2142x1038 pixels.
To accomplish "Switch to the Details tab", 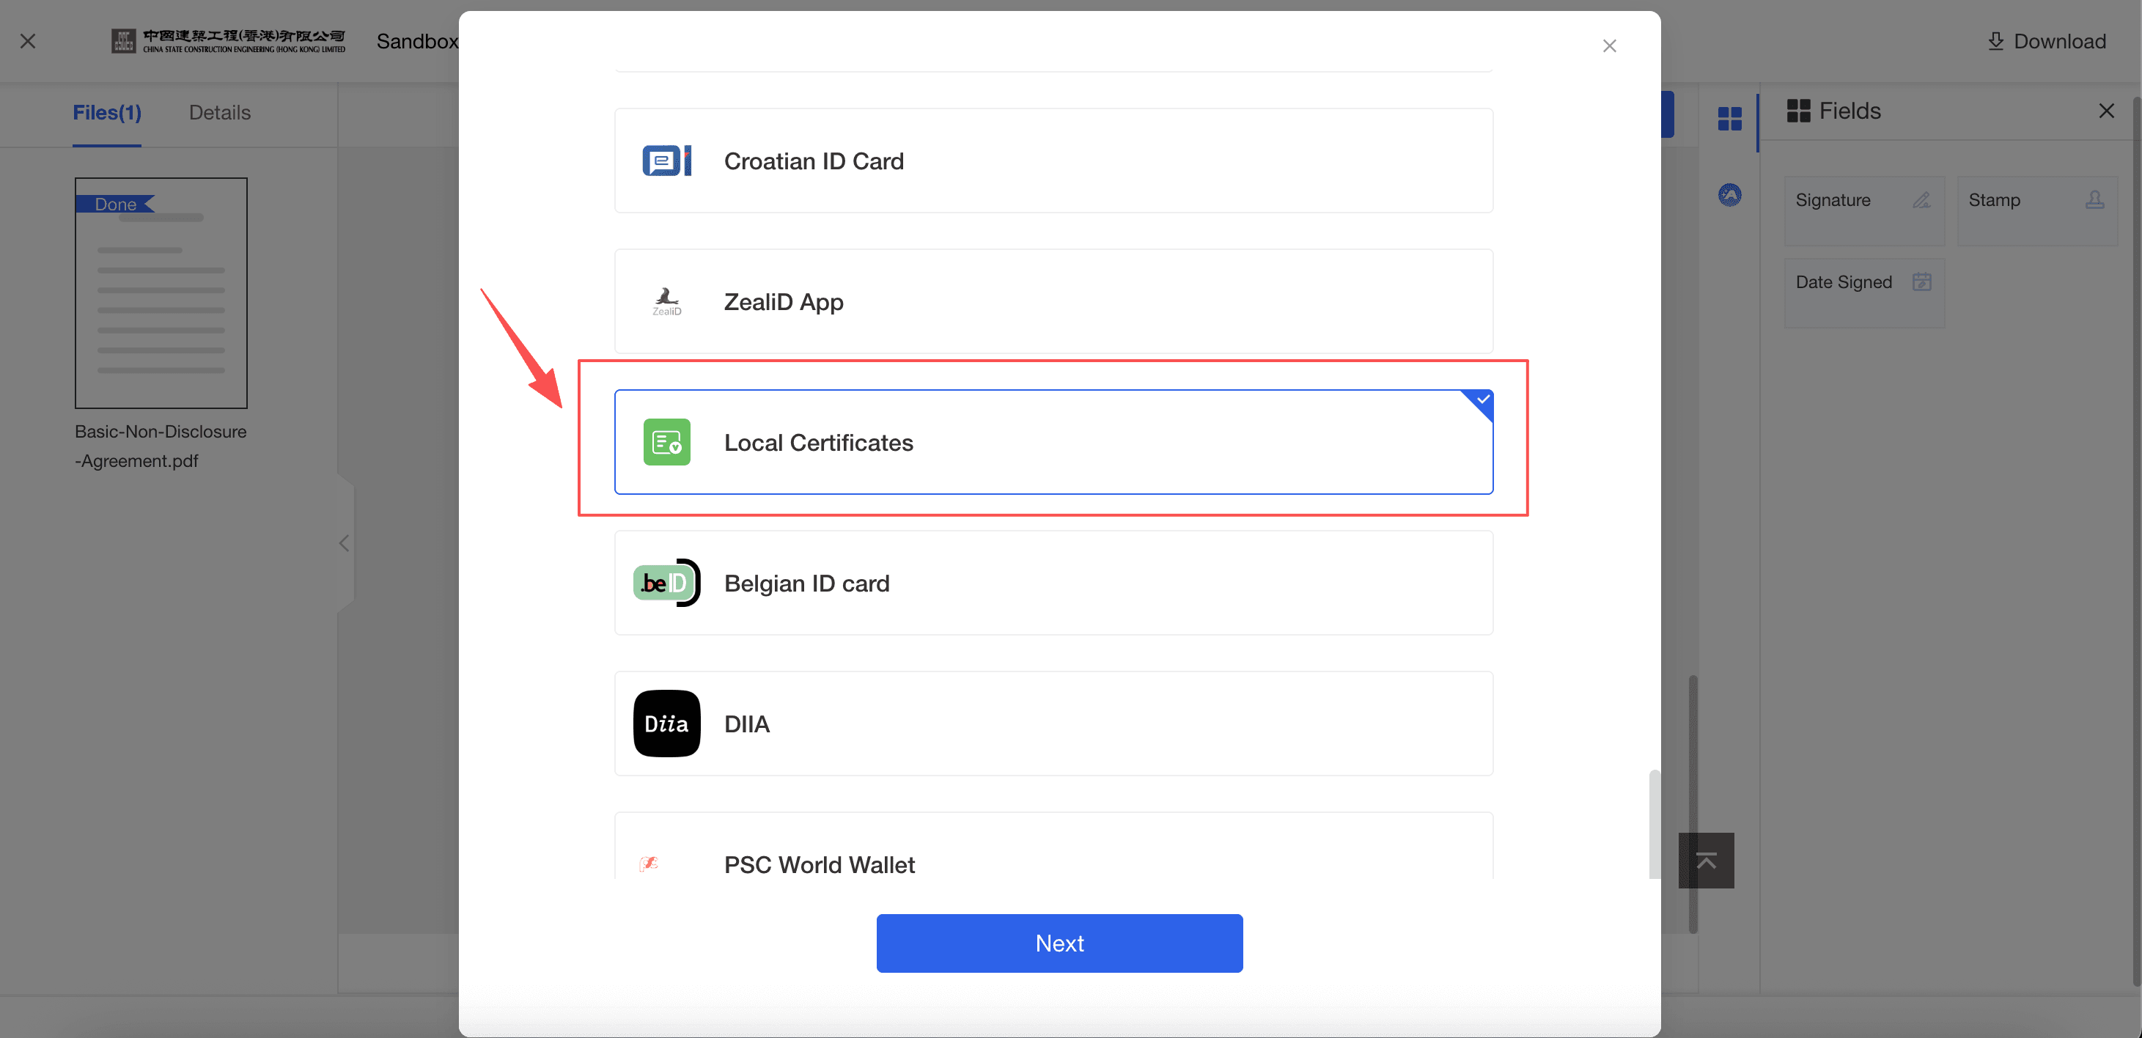I will (x=219, y=112).
